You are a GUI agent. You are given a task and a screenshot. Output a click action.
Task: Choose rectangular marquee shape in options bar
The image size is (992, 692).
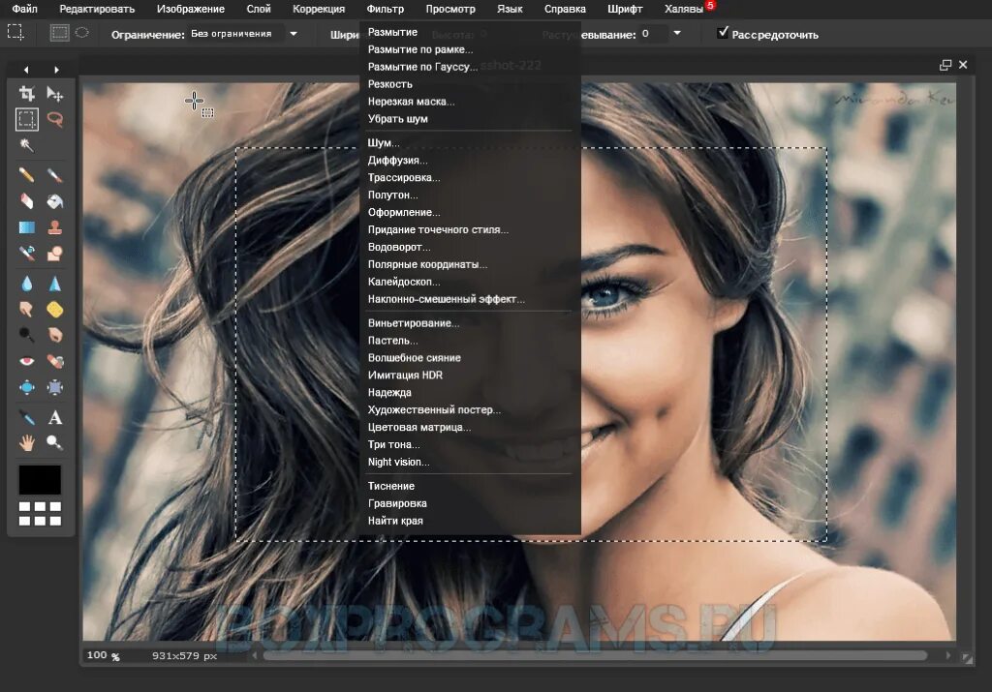59,32
